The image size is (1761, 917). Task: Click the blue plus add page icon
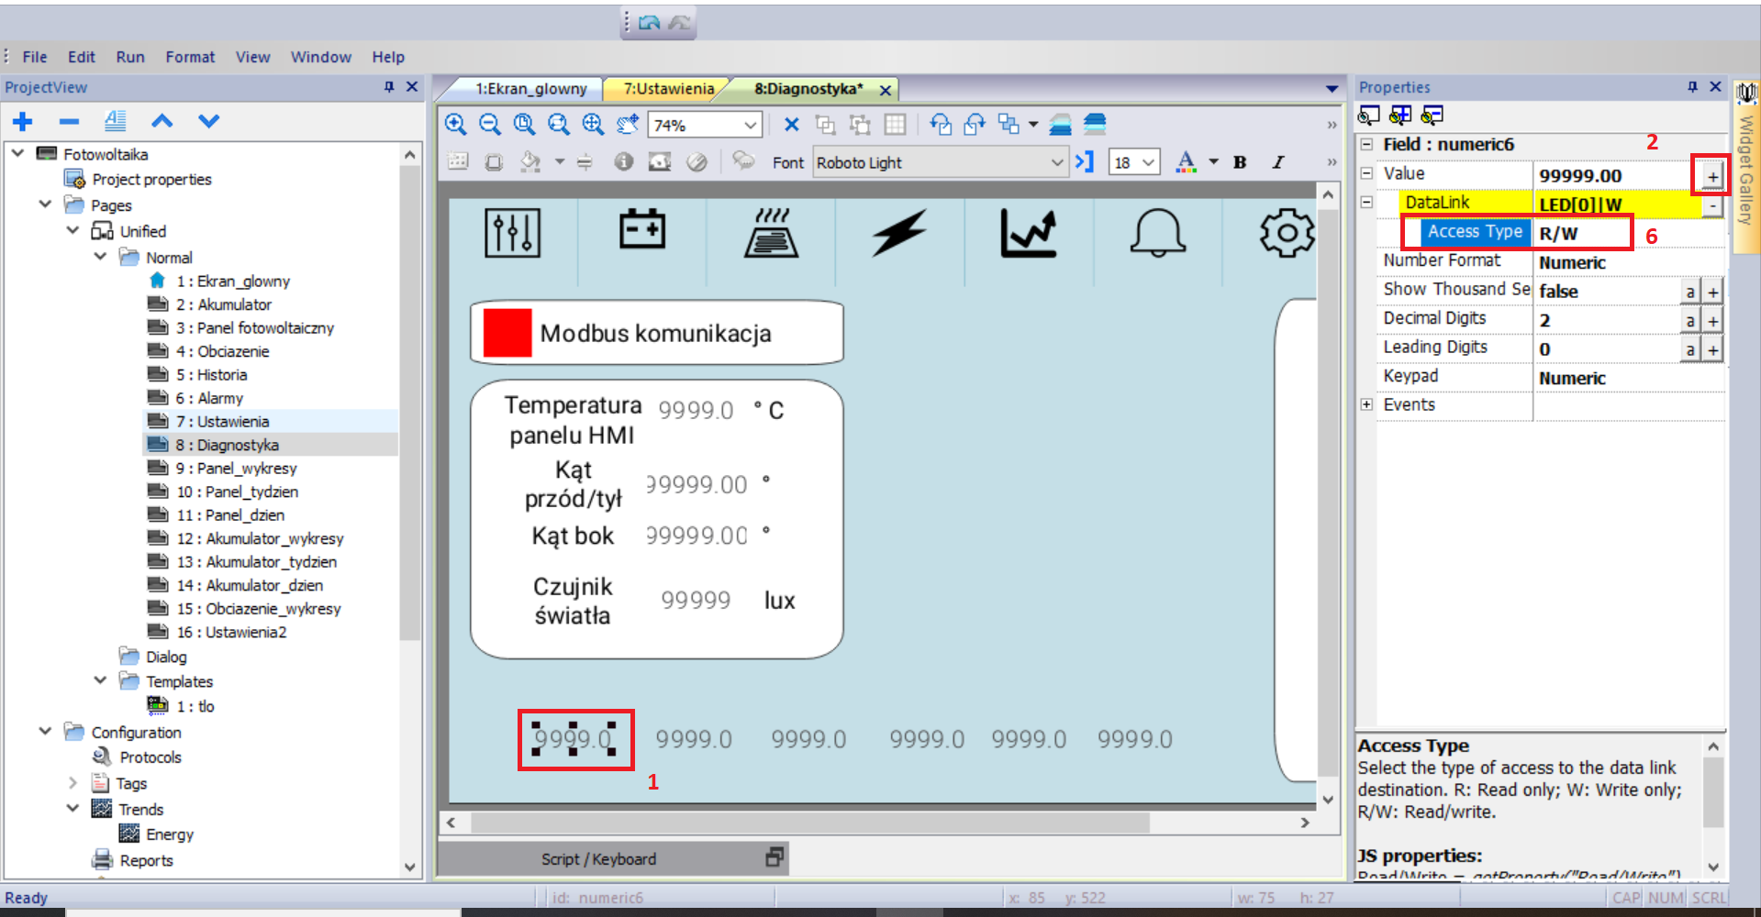pyautogui.click(x=23, y=121)
